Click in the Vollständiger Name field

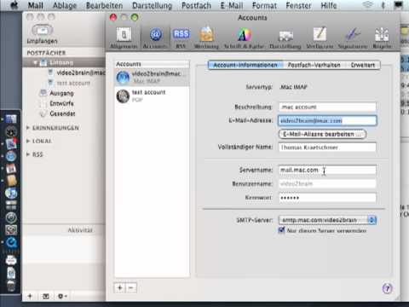(x=327, y=148)
